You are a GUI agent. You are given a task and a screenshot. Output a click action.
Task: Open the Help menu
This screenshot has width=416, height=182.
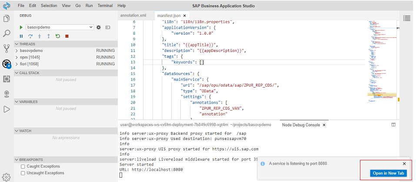click(x=122, y=6)
